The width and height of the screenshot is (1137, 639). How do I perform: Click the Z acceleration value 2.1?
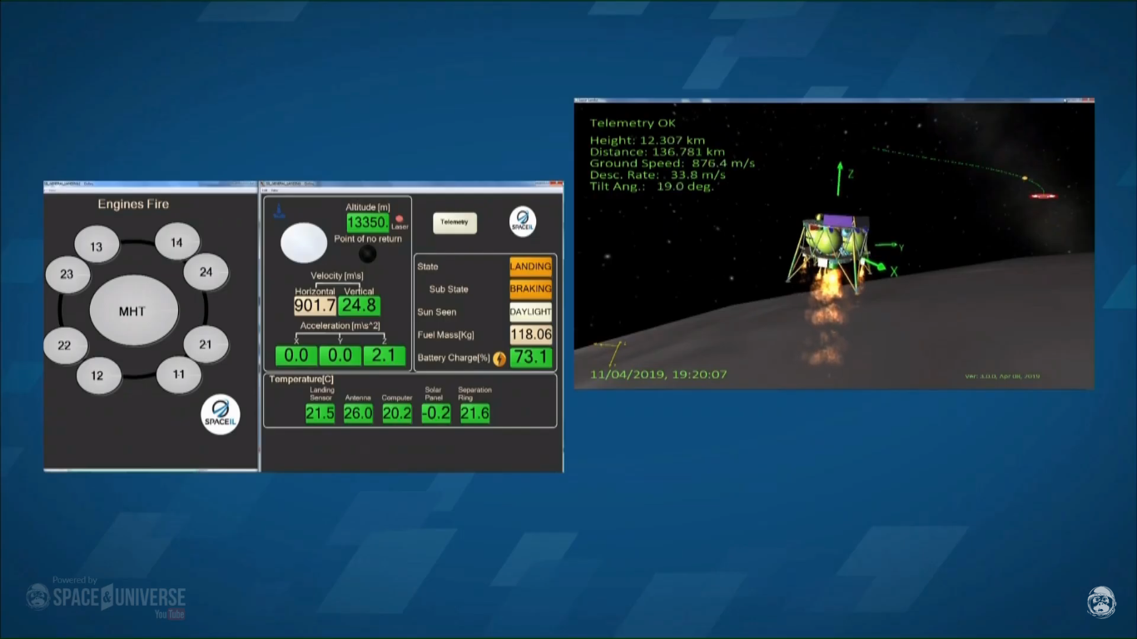click(384, 356)
